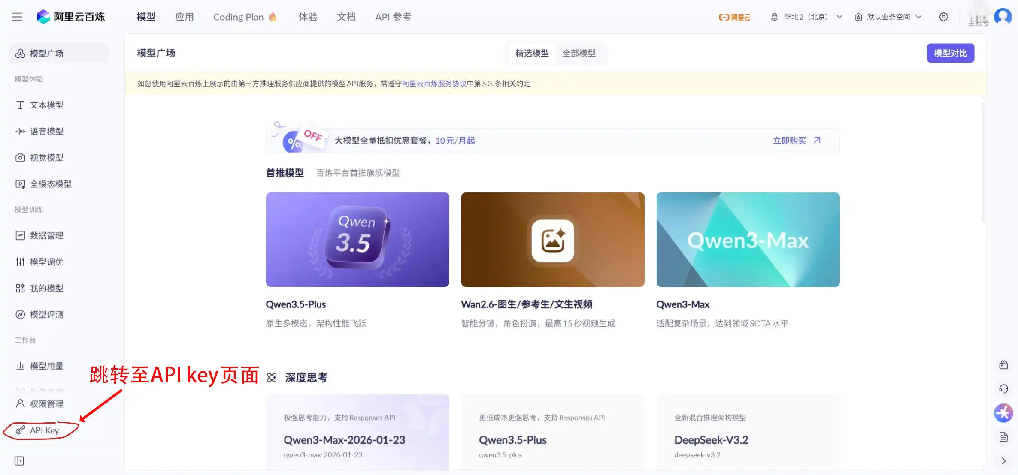Click the 首推模型 section heading
This screenshot has width=1018, height=475.
(285, 173)
